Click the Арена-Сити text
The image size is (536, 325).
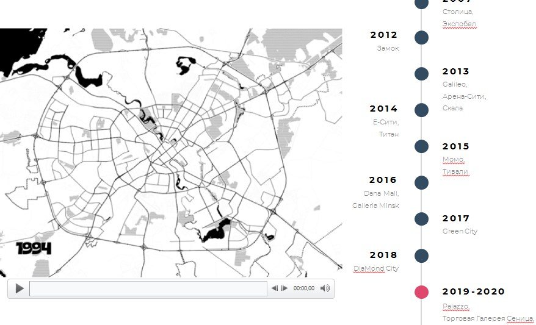[464, 96]
